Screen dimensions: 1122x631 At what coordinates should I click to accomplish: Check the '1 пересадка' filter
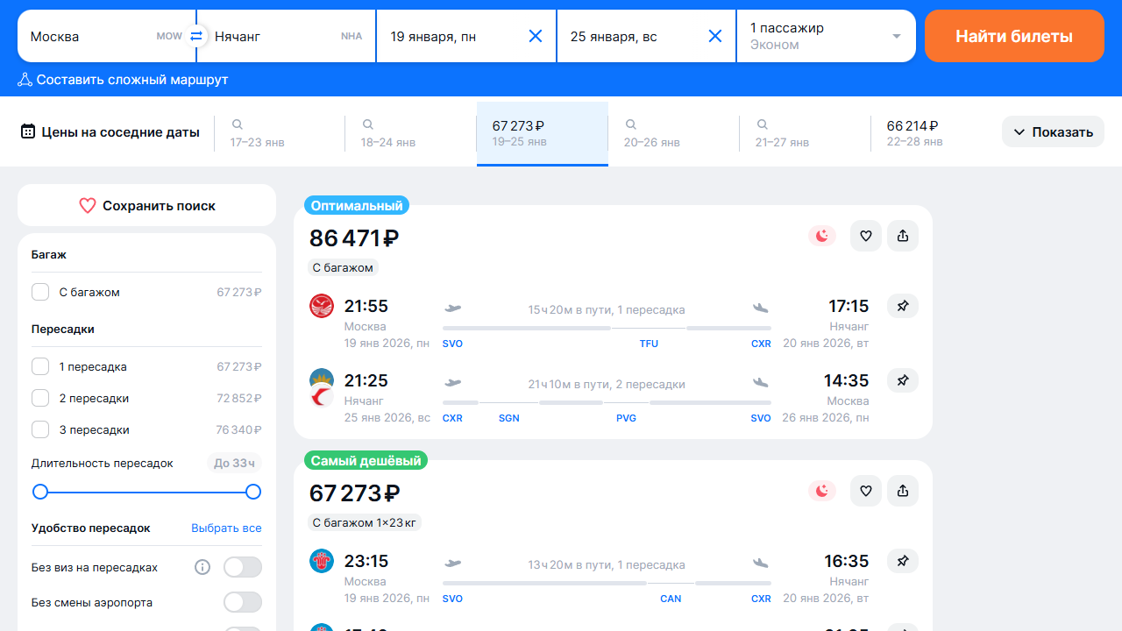click(40, 366)
